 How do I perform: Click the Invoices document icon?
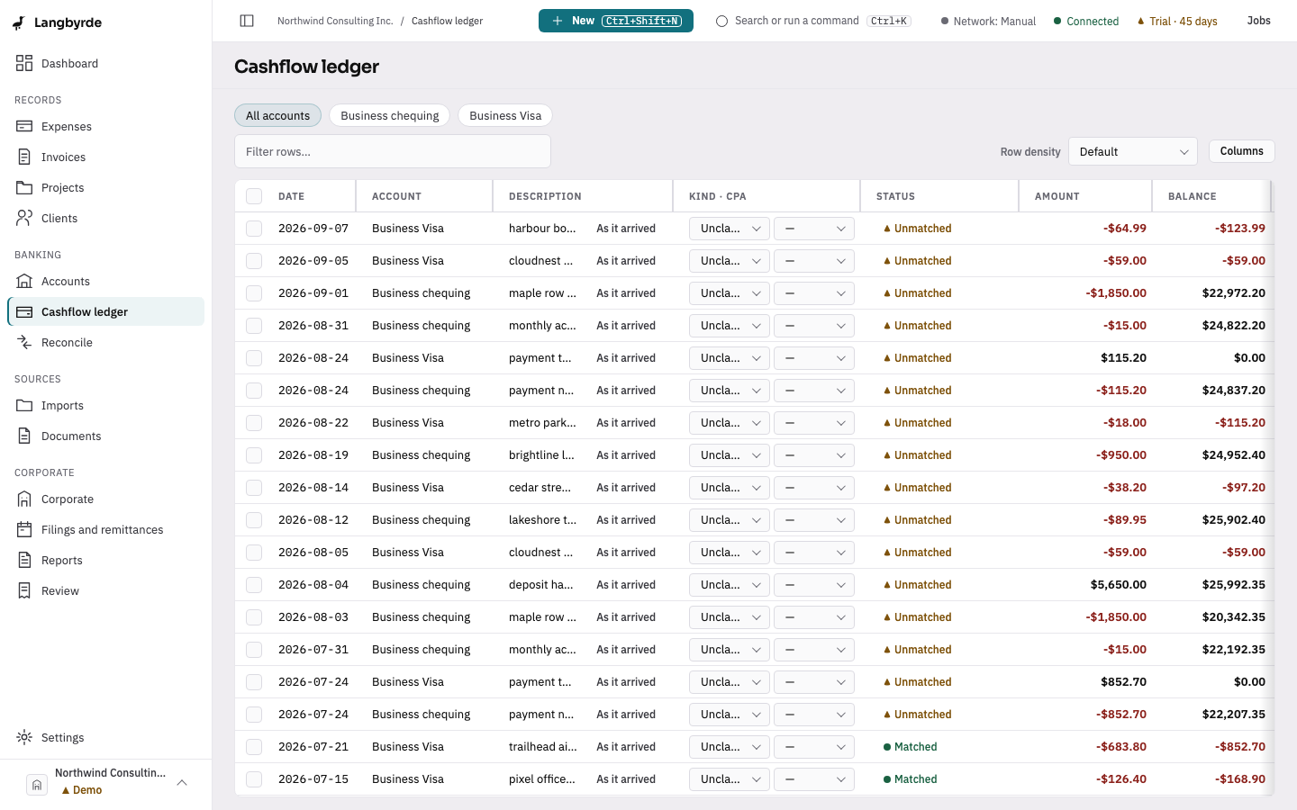point(24,157)
